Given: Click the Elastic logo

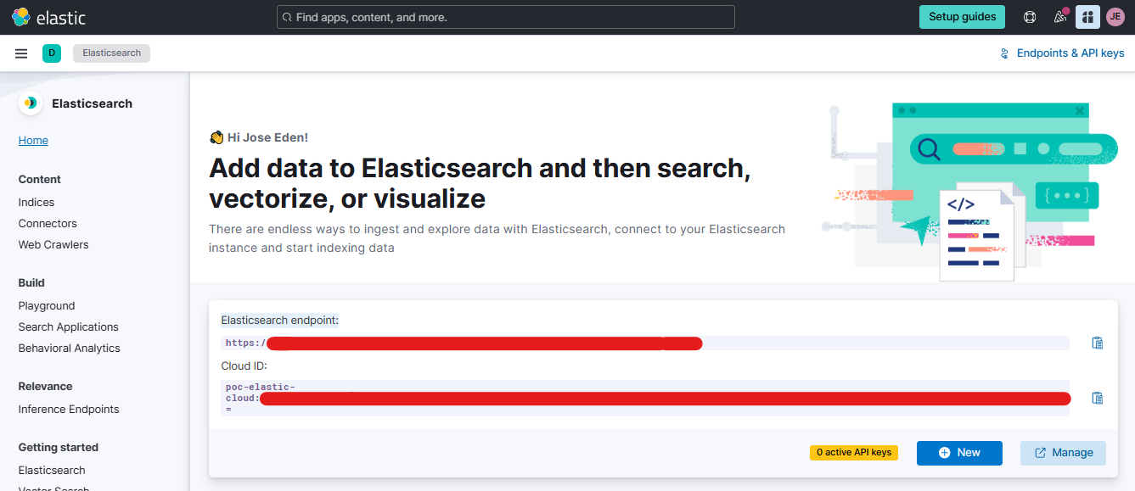Looking at the screenshot, I should 48,17.
